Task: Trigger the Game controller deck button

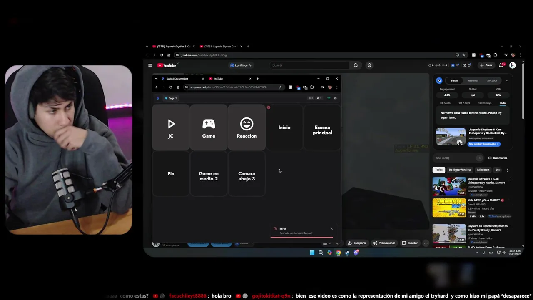Action: [x=209, y=127]
